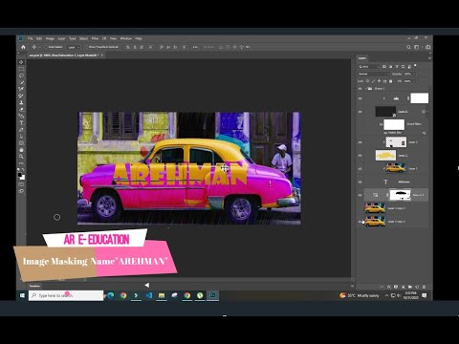Screen dimensions: 459x344
Task: Open the Move tool preset picker arrow
Action: pos(39,47)
